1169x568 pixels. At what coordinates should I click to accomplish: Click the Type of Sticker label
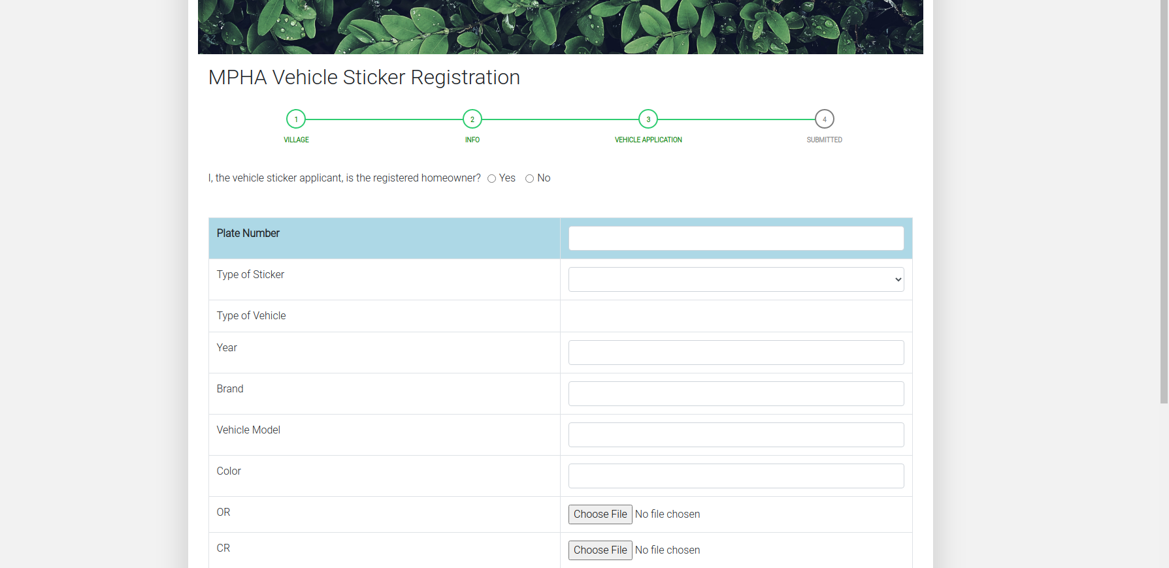[250, 274]
